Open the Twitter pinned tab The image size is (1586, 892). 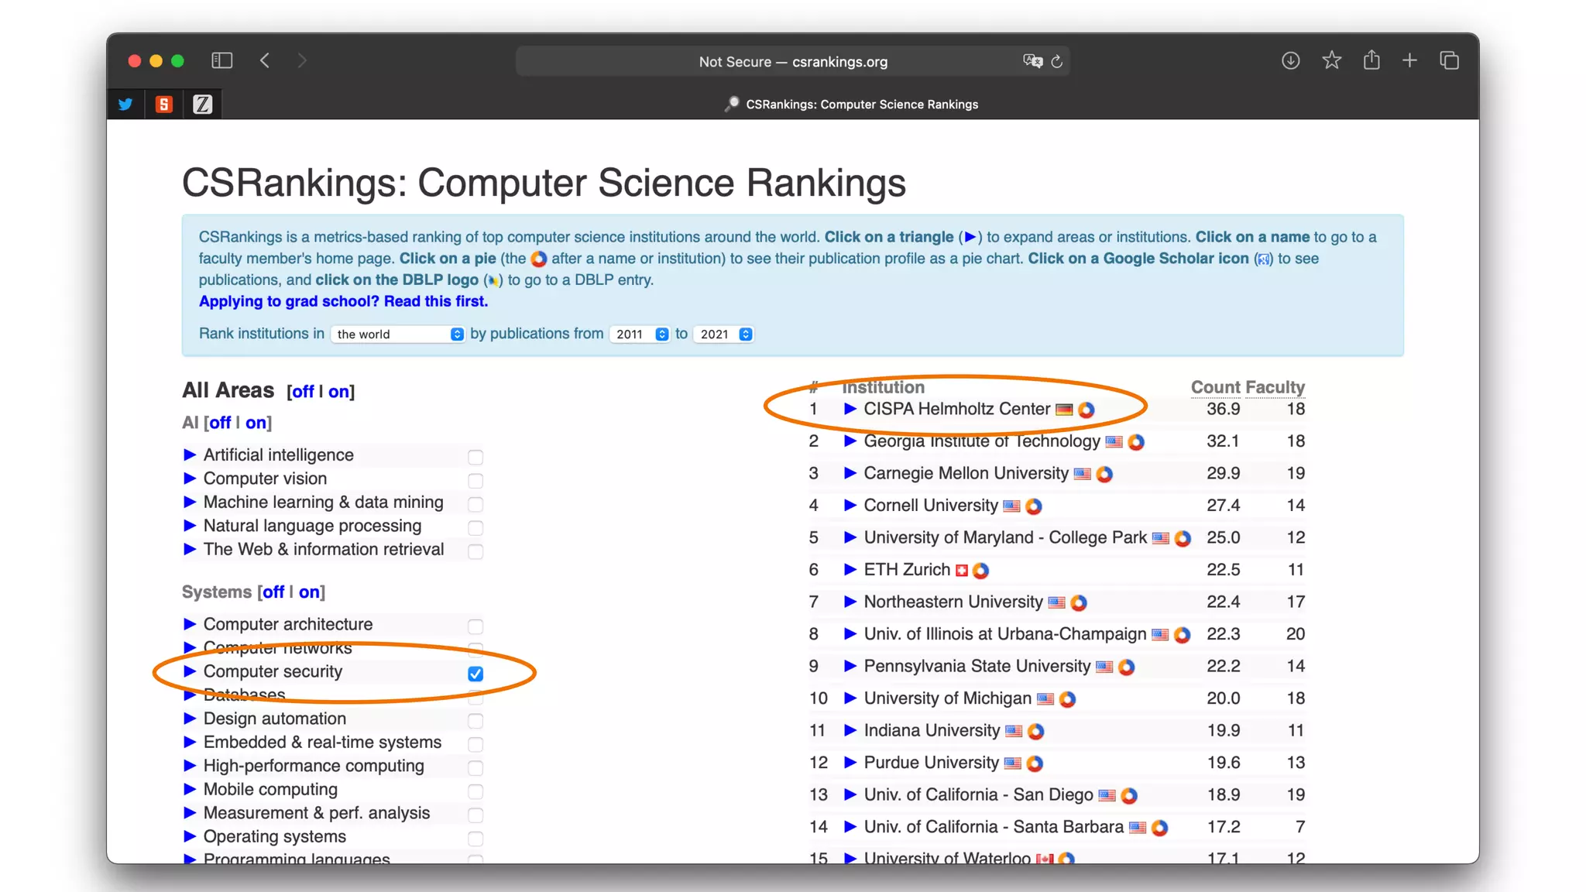tap(125, 104)
